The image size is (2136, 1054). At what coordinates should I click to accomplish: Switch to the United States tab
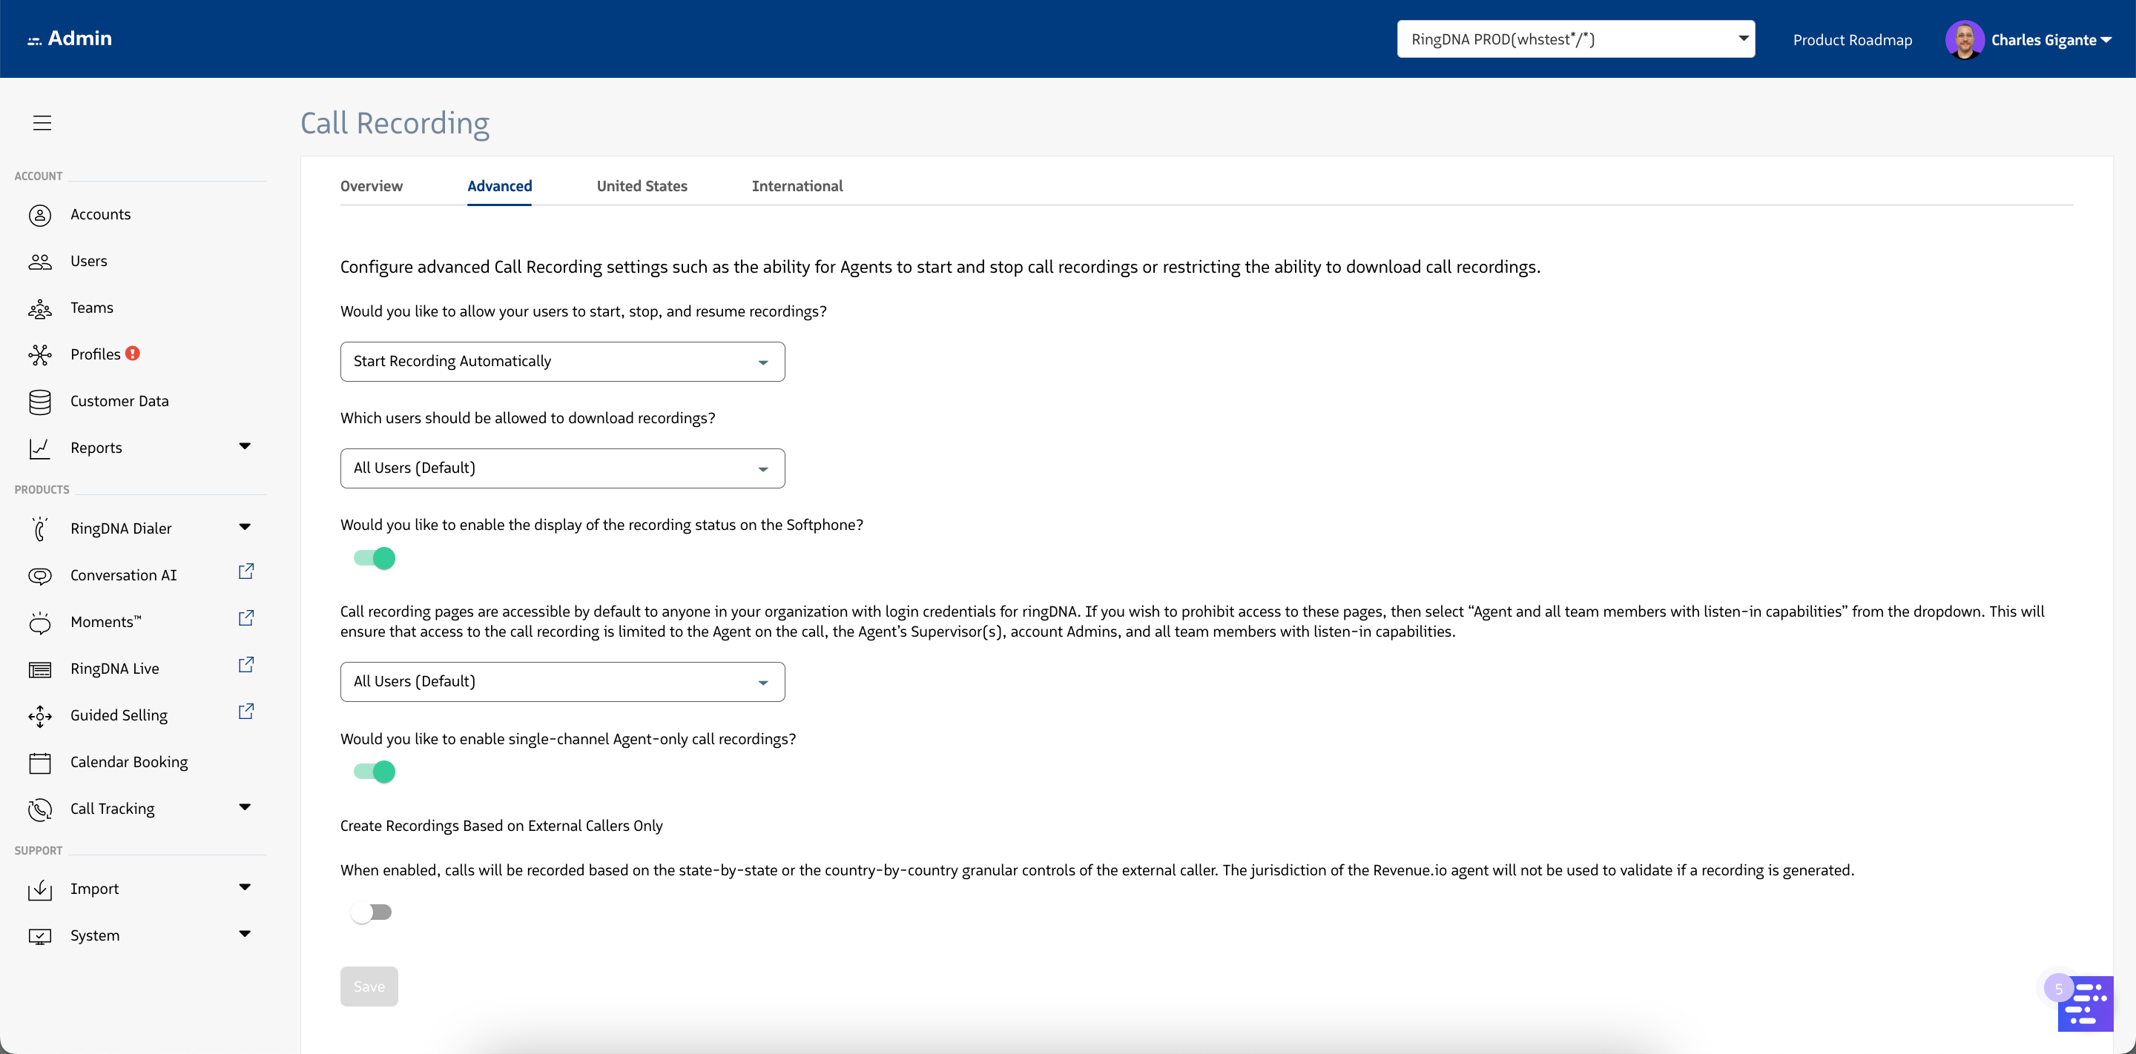tap(642, 187)
